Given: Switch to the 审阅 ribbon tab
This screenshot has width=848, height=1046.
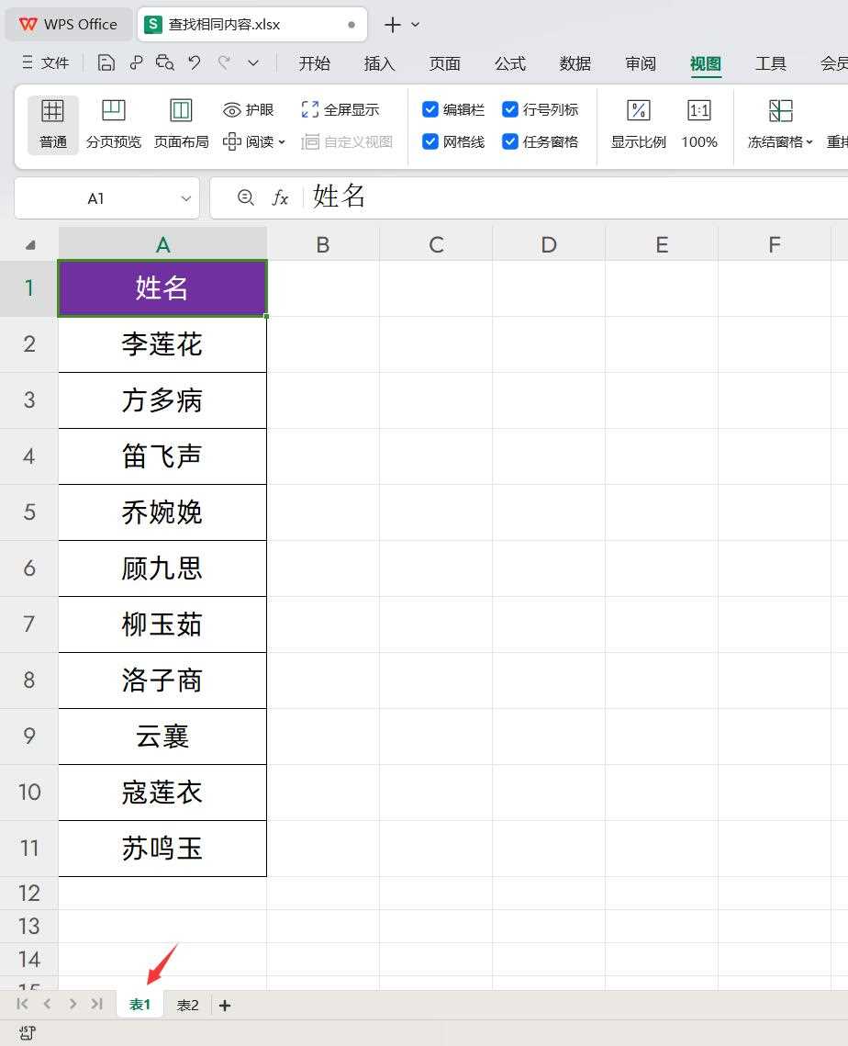Looking at the screenshot, I should [641, 63].
